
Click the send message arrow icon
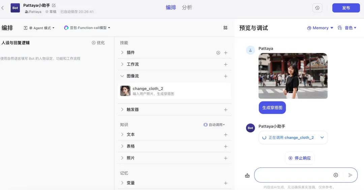pyautogui.click(x=350, y=175)
